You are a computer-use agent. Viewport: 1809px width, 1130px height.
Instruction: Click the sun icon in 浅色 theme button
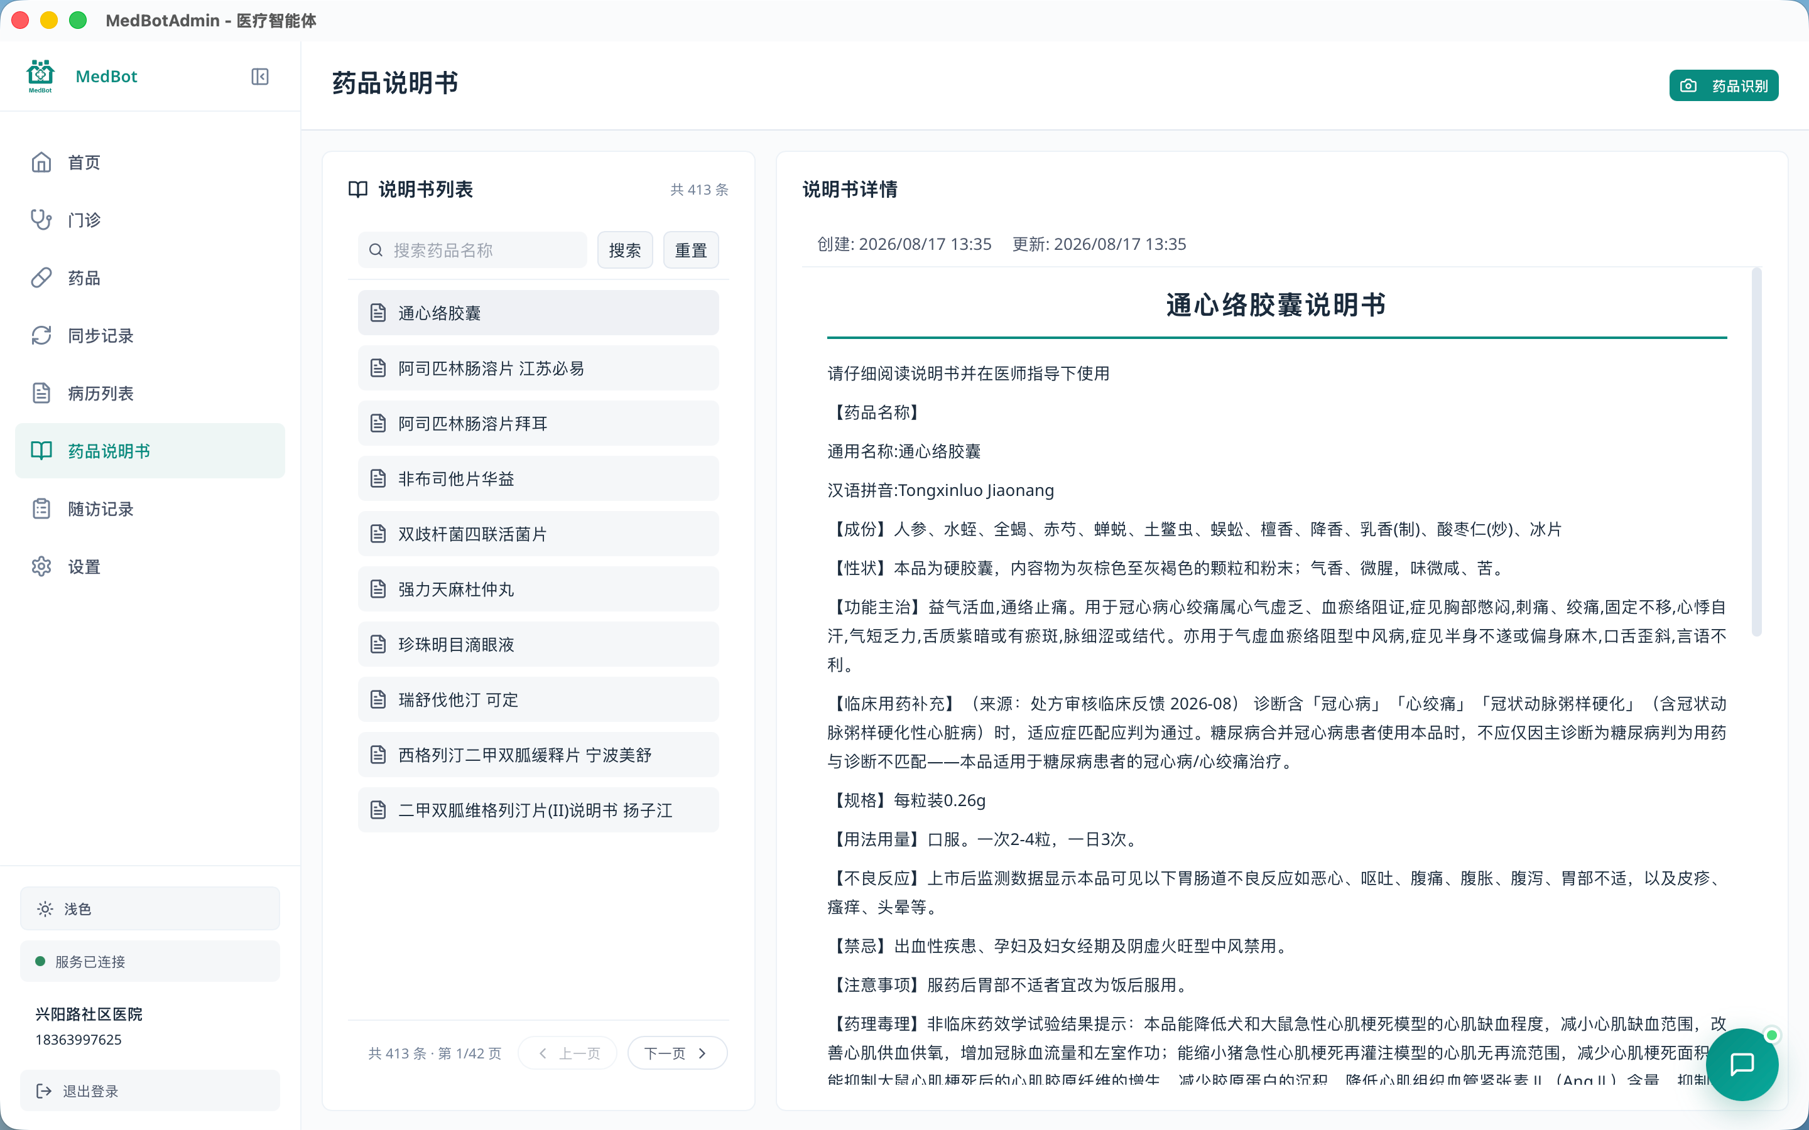pos(45,909)
